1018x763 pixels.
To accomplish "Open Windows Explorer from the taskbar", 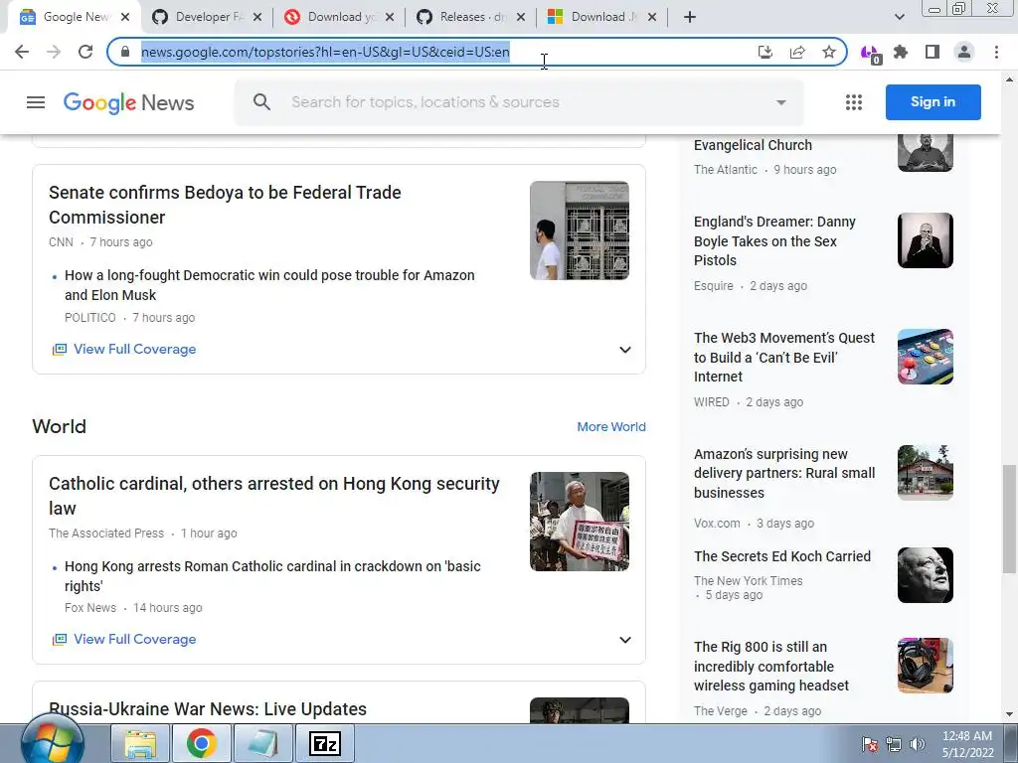I will (140, 743).
